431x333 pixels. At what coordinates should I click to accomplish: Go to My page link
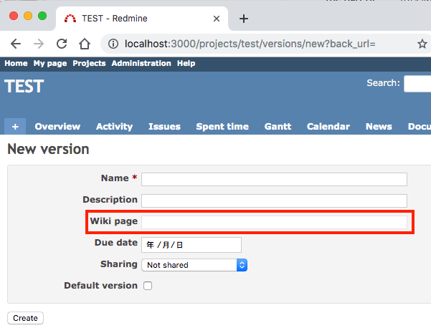50,63
